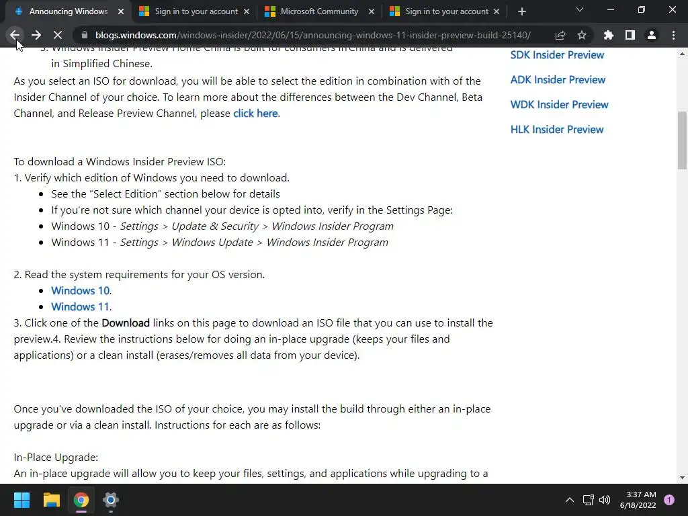This screenshot has width=688, height=516.
Task: Close the Announcing Windows tab
Action: (121, 11)
